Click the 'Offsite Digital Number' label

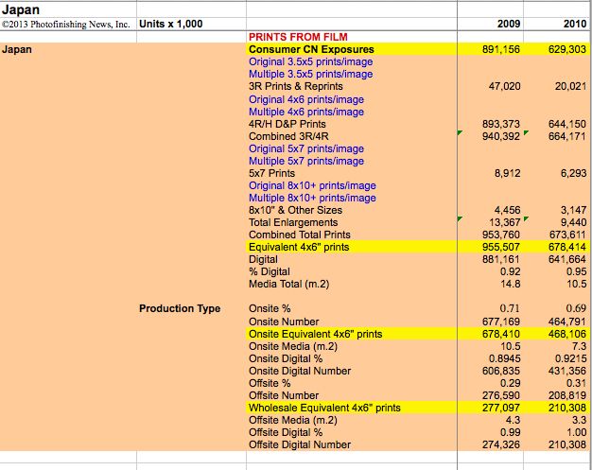pos(300,444)
